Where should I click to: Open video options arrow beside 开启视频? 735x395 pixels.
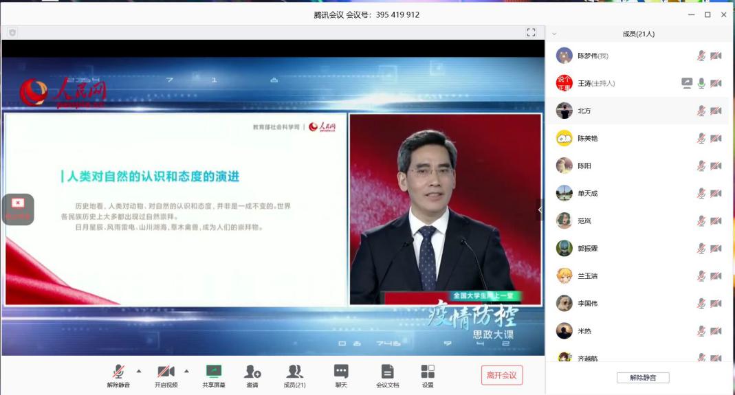(x=186, y=371)
